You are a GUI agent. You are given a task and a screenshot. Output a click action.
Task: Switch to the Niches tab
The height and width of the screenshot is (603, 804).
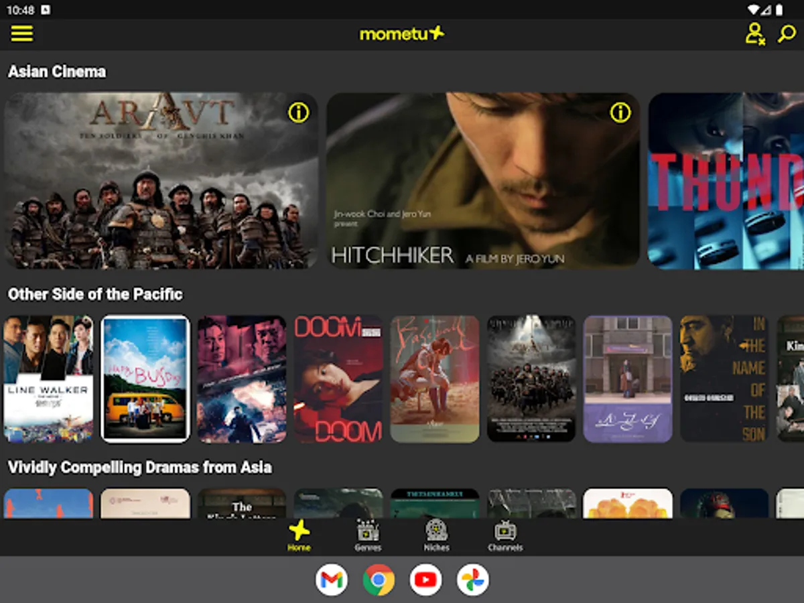(436, 536)
